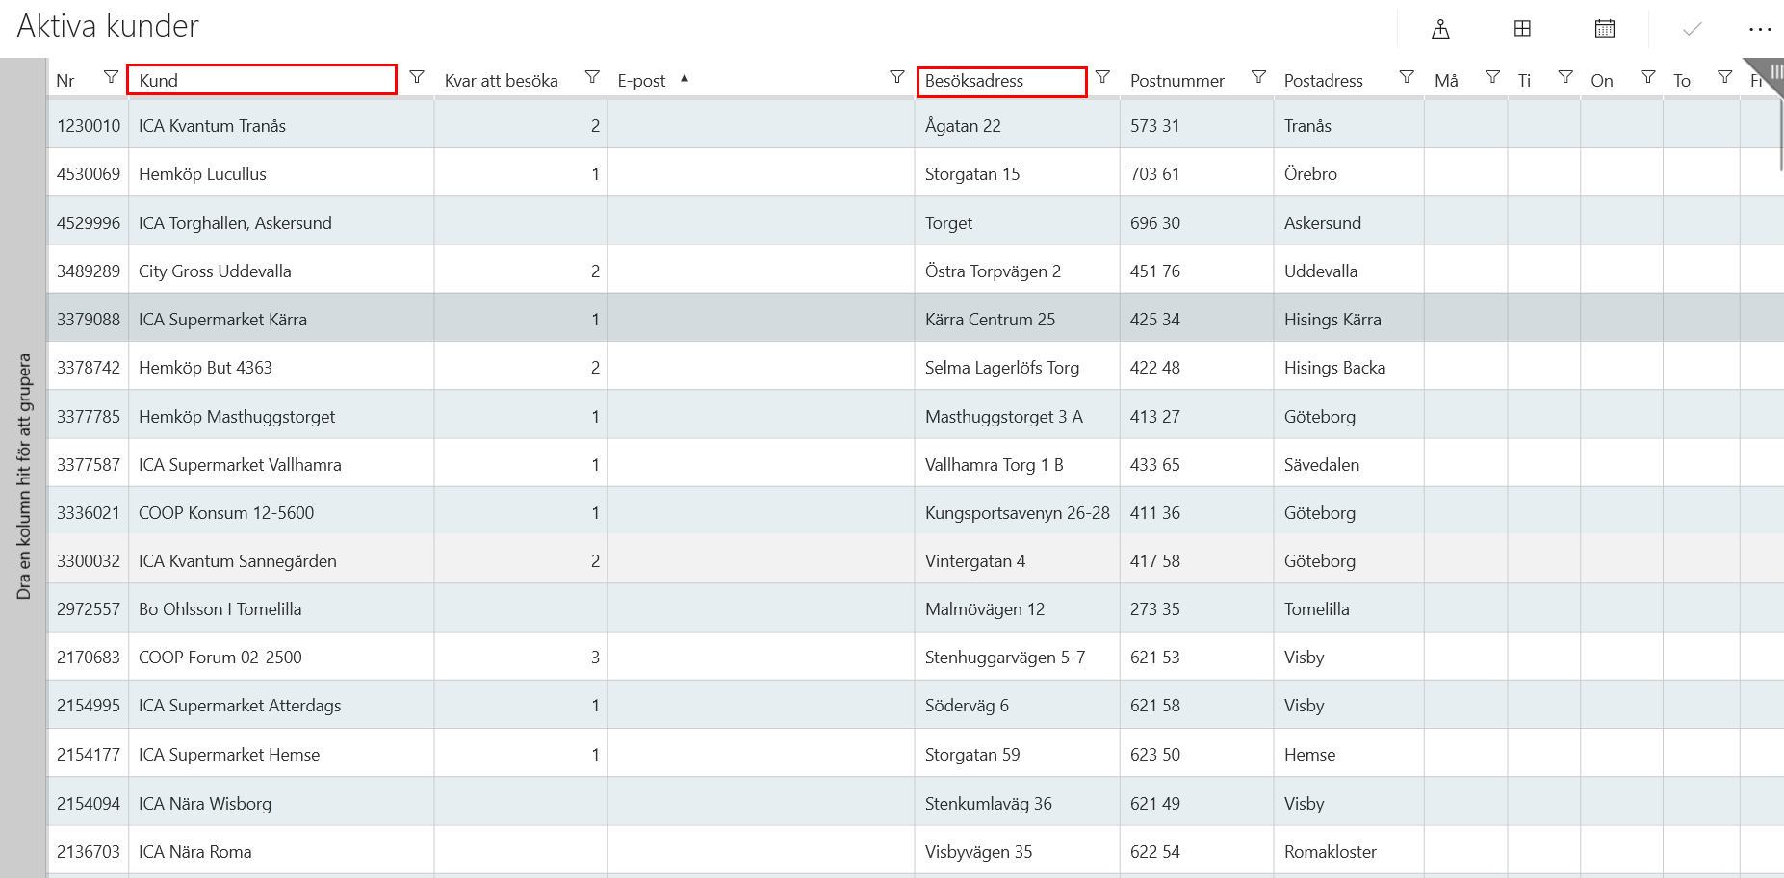Click customer number 1230010
Viewport: 1784px width, 878px height.
point(89,126)
